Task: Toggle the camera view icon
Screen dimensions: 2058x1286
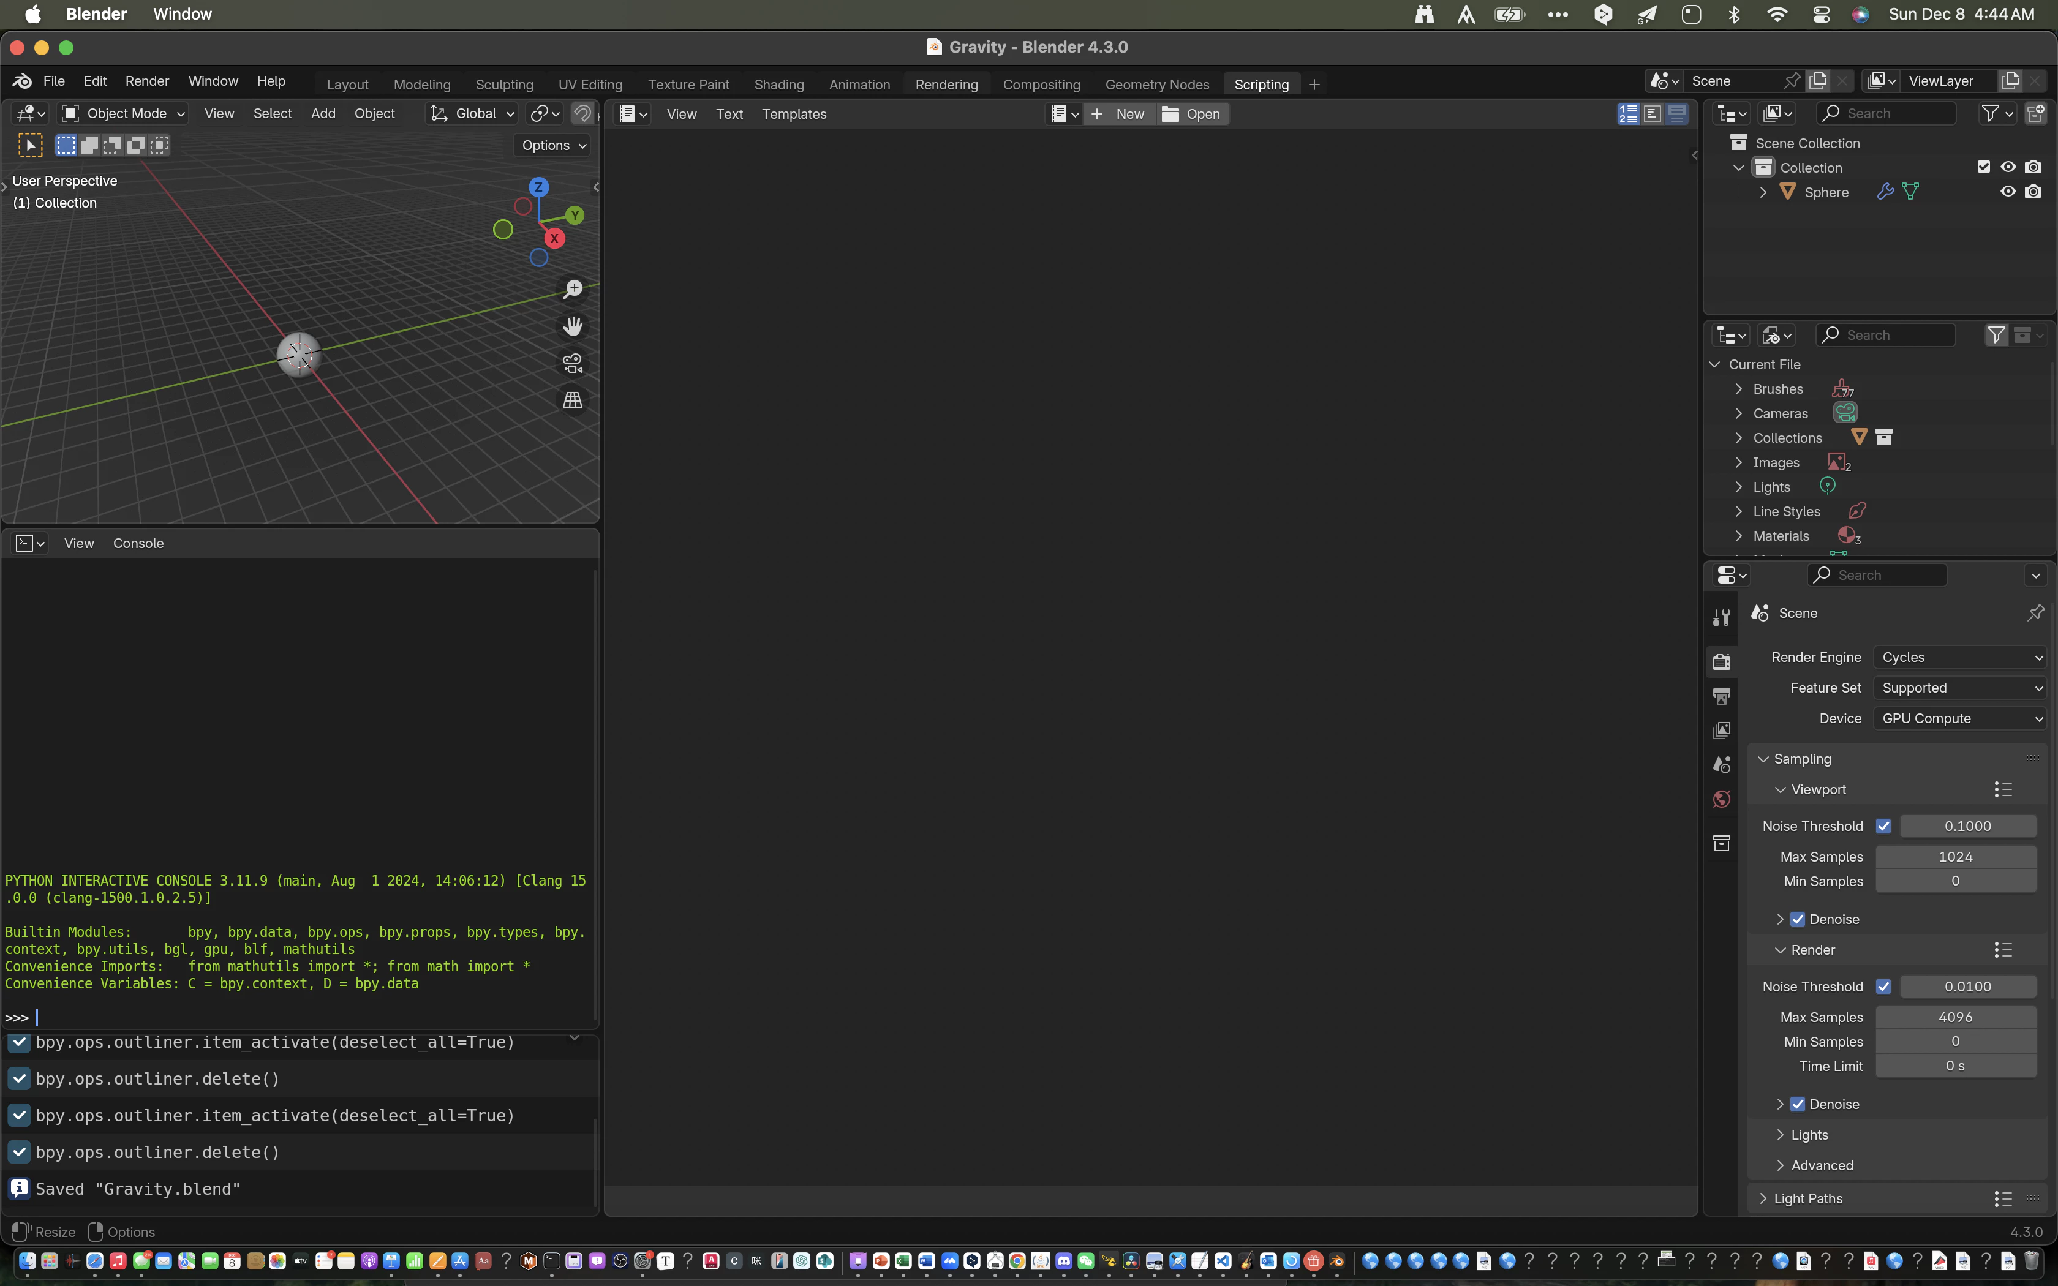Action: coord(573,363)
